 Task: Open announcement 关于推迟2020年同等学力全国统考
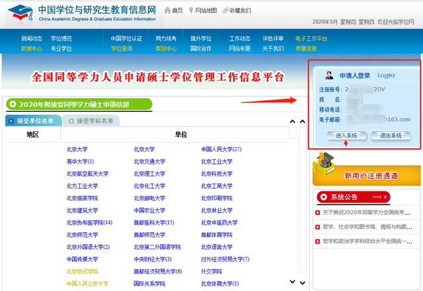point(366,212)
